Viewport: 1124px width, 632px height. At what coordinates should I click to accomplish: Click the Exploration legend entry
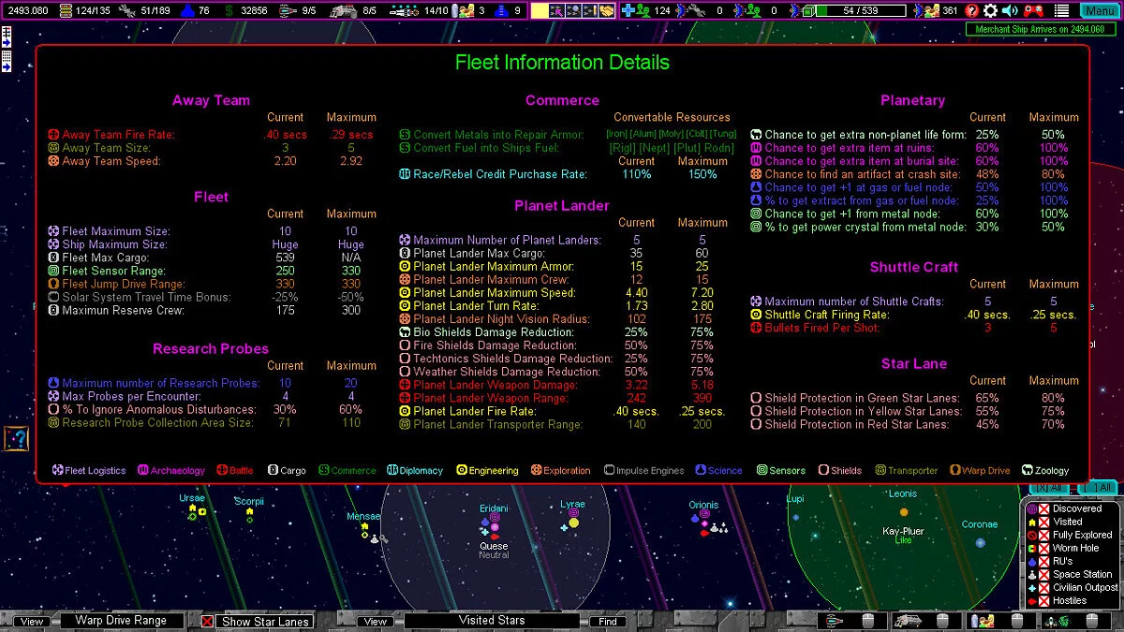(x=561, y=471)
